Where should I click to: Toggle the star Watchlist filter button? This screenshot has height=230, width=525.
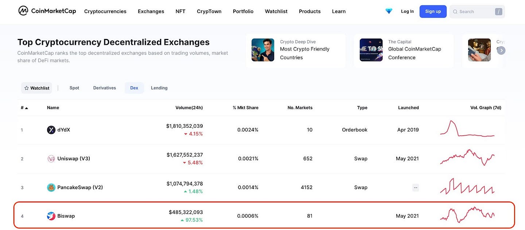(x=36, y=88)
